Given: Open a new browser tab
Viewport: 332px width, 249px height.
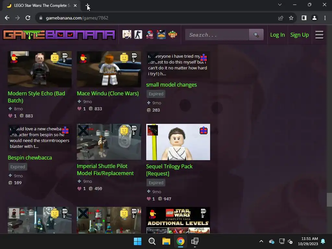Looking at the screenshot, I should click(x=88, y=6).
